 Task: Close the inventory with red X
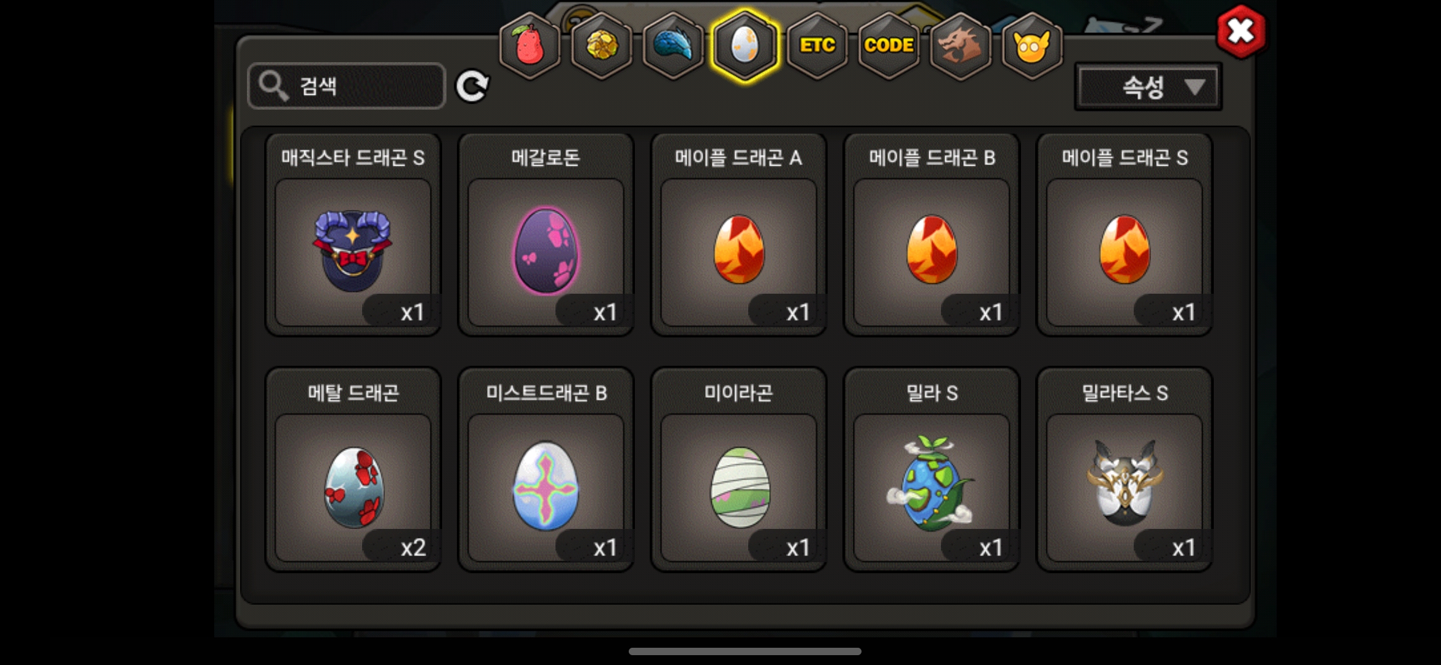(x=1240, y=31)
